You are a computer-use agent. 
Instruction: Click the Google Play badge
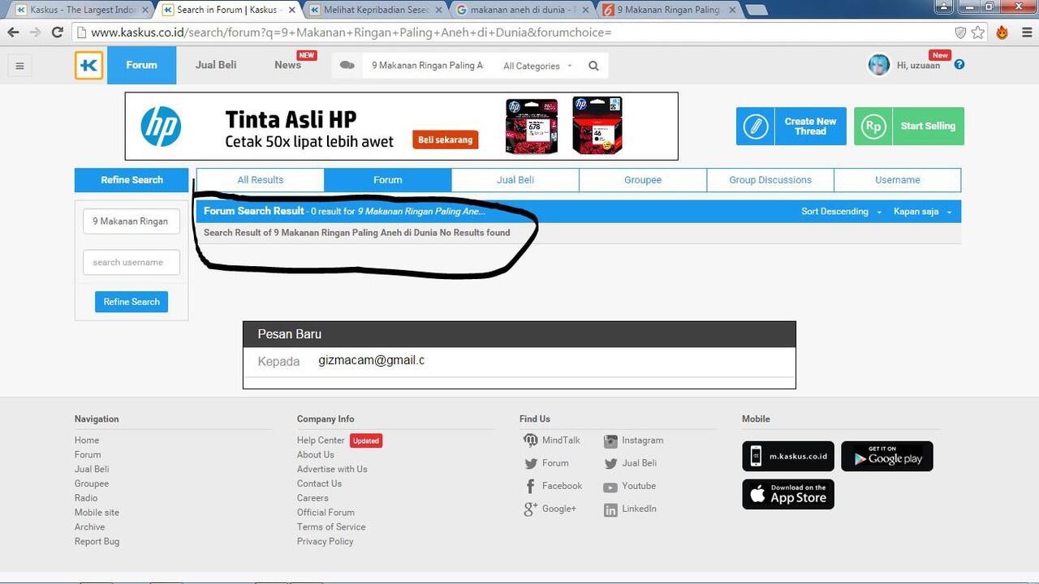pos(887,457)
